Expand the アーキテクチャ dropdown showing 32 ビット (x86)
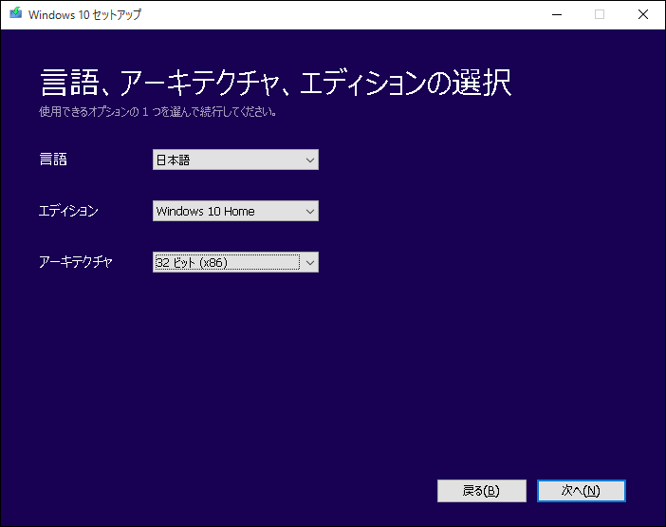Viewport: 666px width, 527px height. click(235, 262)
